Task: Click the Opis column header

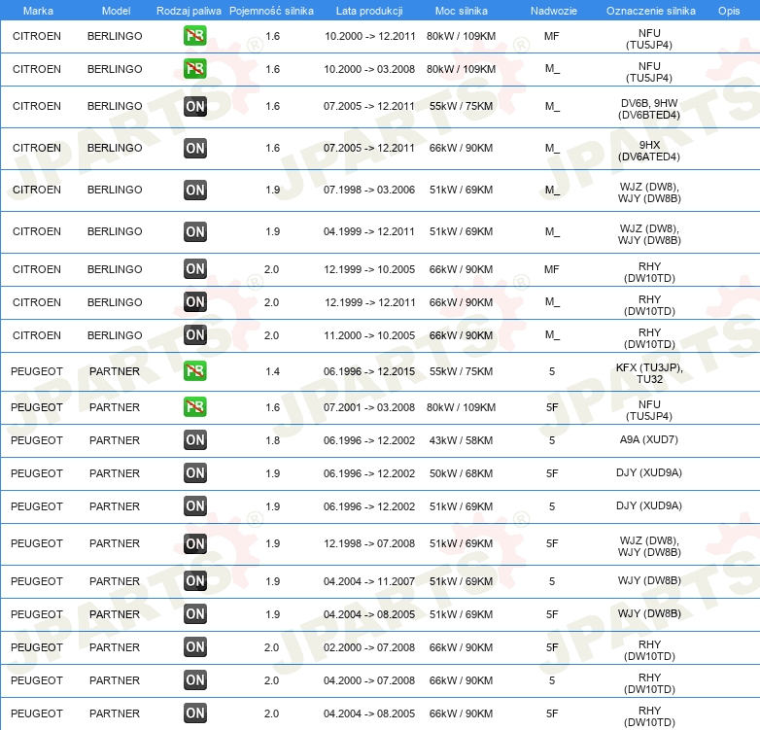Action: click(729, 11)
